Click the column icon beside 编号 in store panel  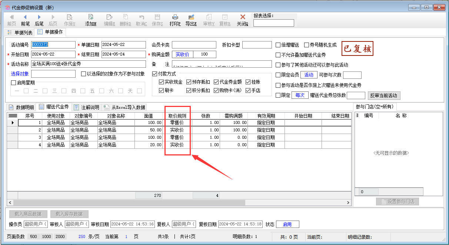357,116
